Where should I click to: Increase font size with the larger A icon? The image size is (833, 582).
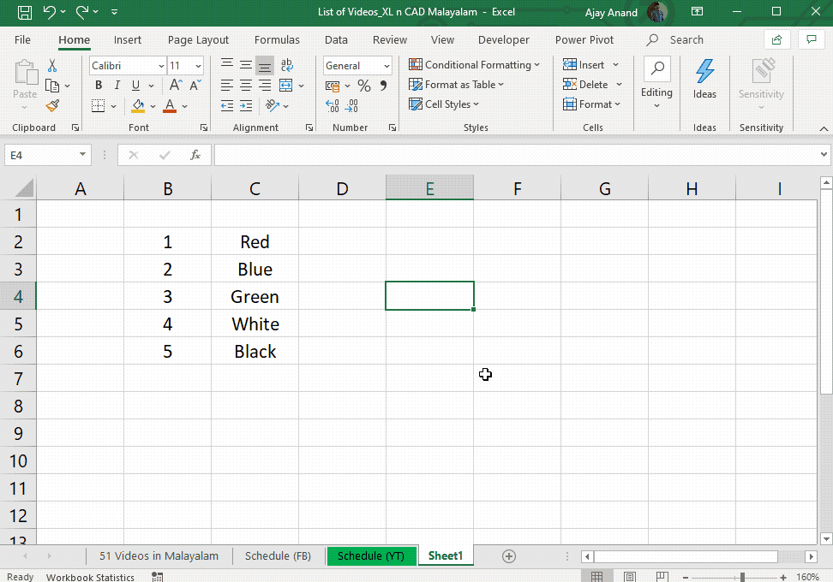click(176, 85)
